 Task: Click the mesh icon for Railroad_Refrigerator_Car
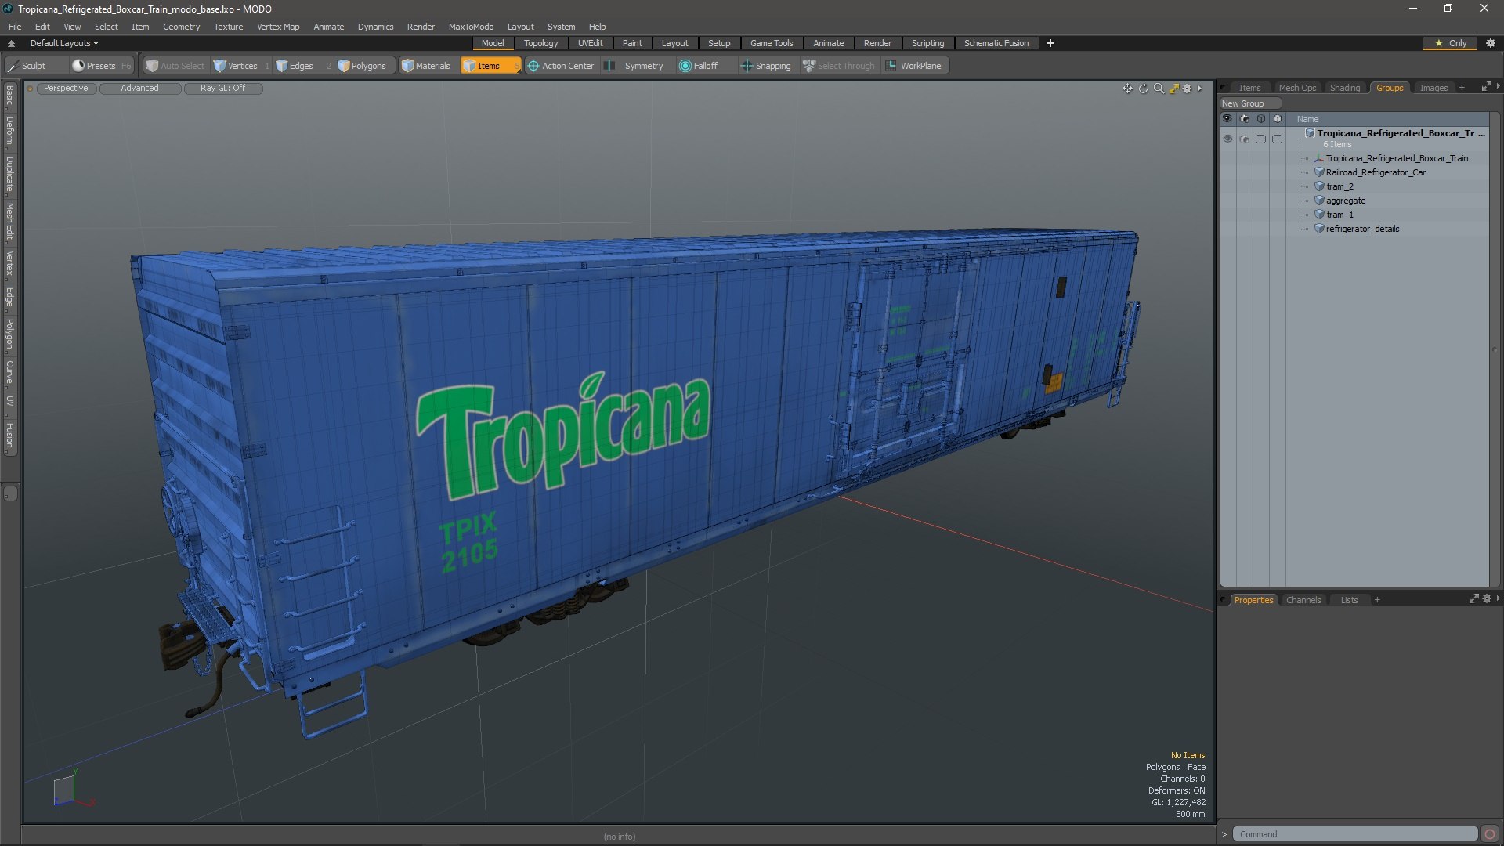[1319, 172]
